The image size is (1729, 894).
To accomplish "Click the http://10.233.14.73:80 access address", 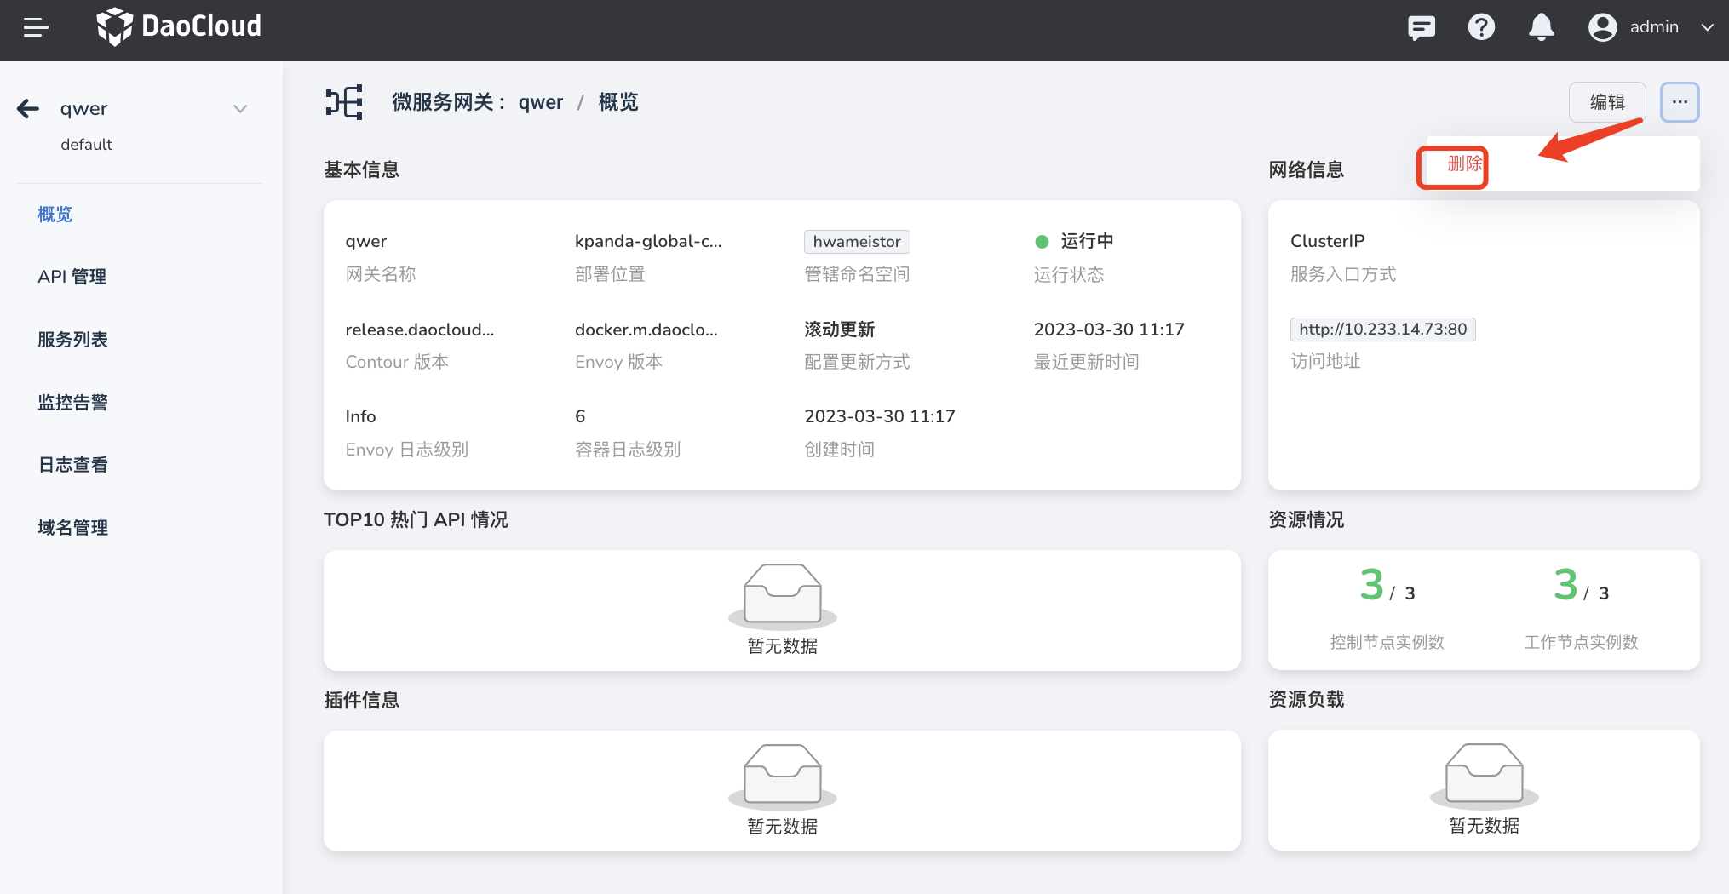I will pyautogui.click(x=1382, y=330).
